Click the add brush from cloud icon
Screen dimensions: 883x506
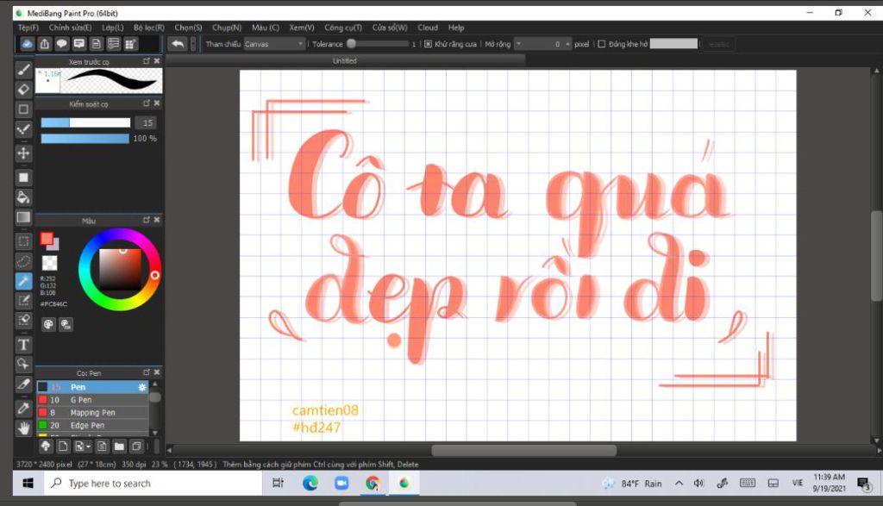[x=46, y=447]
